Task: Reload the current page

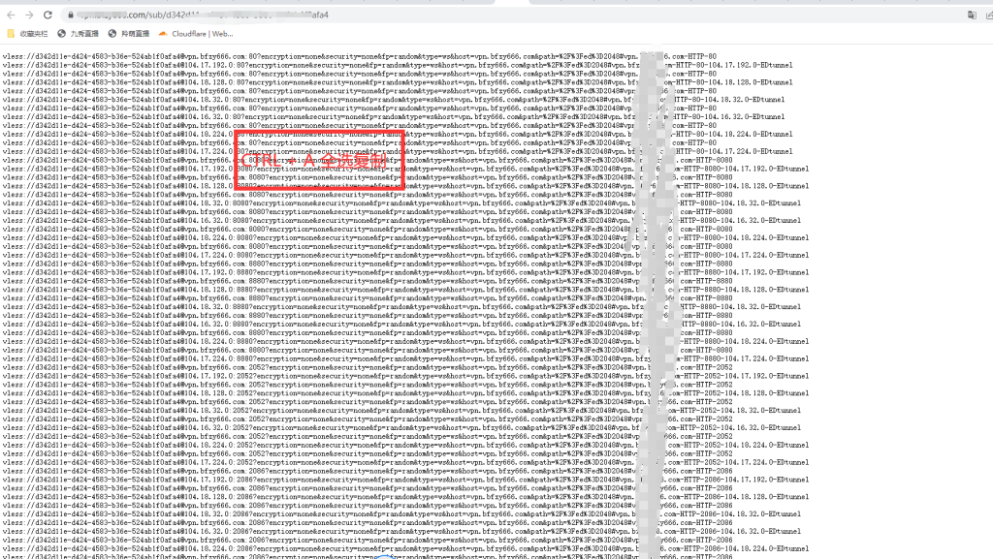Action: coord(48,16)
